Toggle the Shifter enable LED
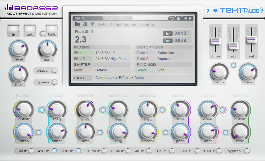This screenshot has width=265, height=161. tap(100, 132)
